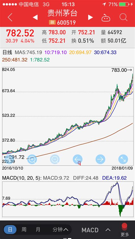The image size is (135, 239).
Task: Open stock search magnifier
Action: [x=123, y=17]
